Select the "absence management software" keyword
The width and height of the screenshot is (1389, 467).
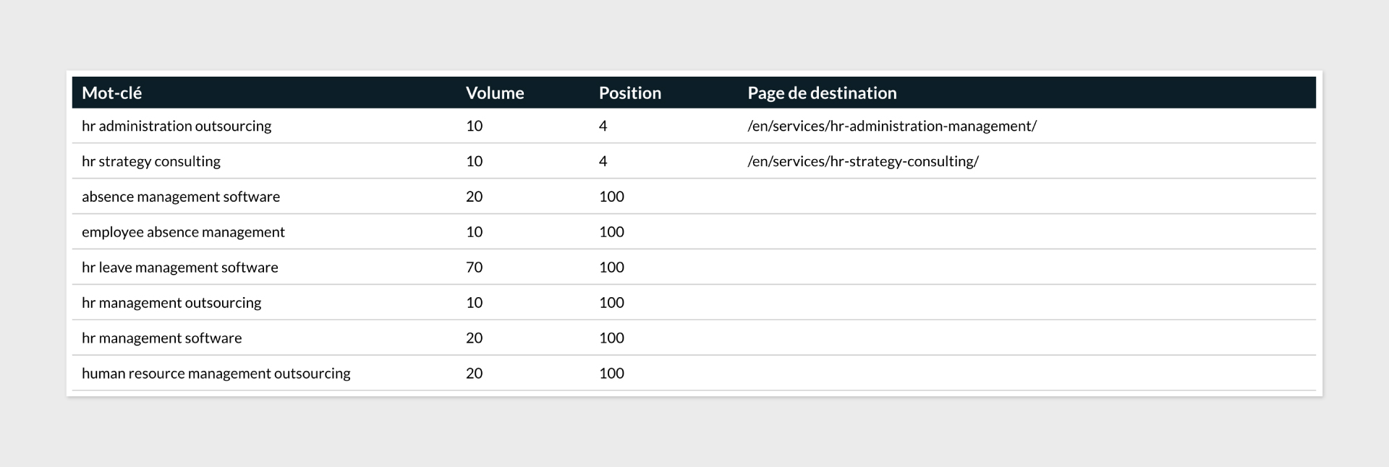click(x=181, y=197)
